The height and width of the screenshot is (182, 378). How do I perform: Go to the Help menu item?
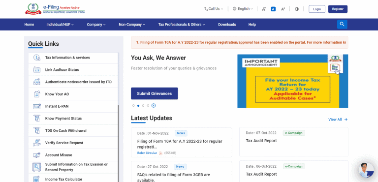(252, 25)
